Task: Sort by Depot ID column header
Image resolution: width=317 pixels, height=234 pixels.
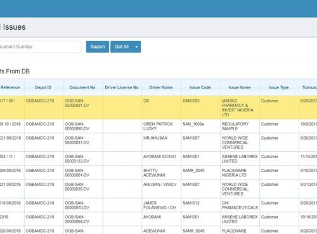Action: pos(43,87)
